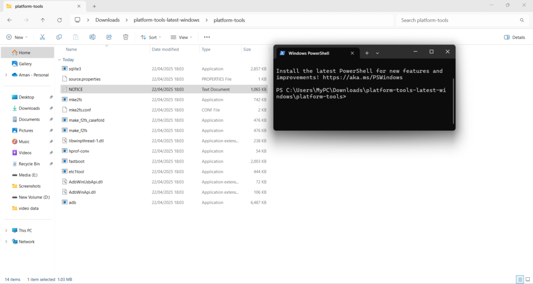Select the source.properties file
Image resolution: width=533 pixels, height=284 pixels.
tap(164, 79)
